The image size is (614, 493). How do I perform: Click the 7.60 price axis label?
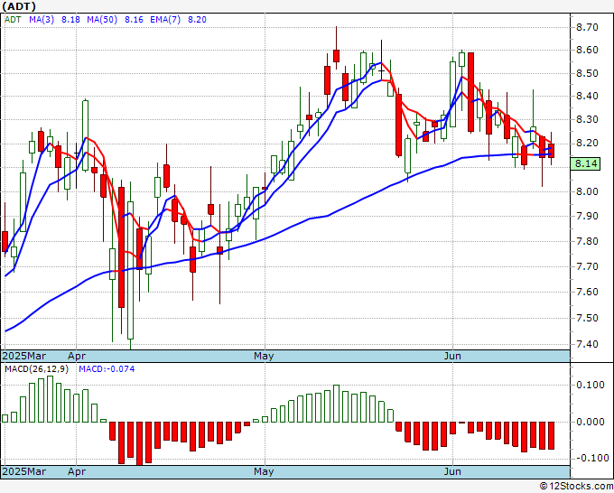[x=587, y=293]
